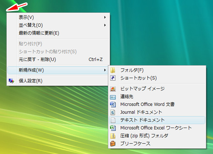Choose 連絡先 in the submenu
The width and height of the screenshot is (213, 154).
(157, 96)
